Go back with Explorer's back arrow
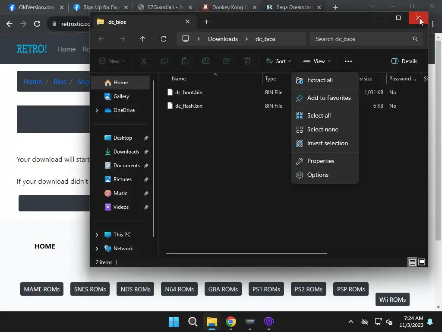Viewport: 442px width, 332px height. (x=101, y=38)
